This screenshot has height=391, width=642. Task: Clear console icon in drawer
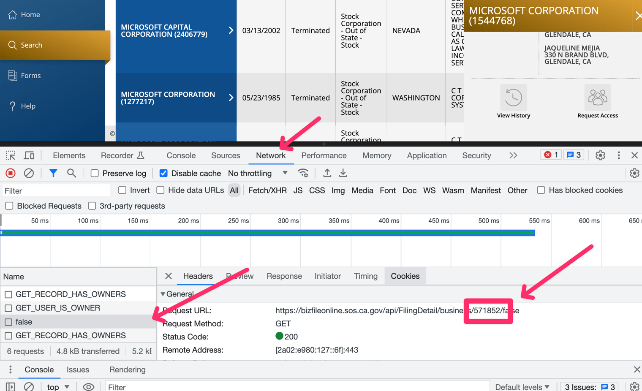[x=29, y=387]
